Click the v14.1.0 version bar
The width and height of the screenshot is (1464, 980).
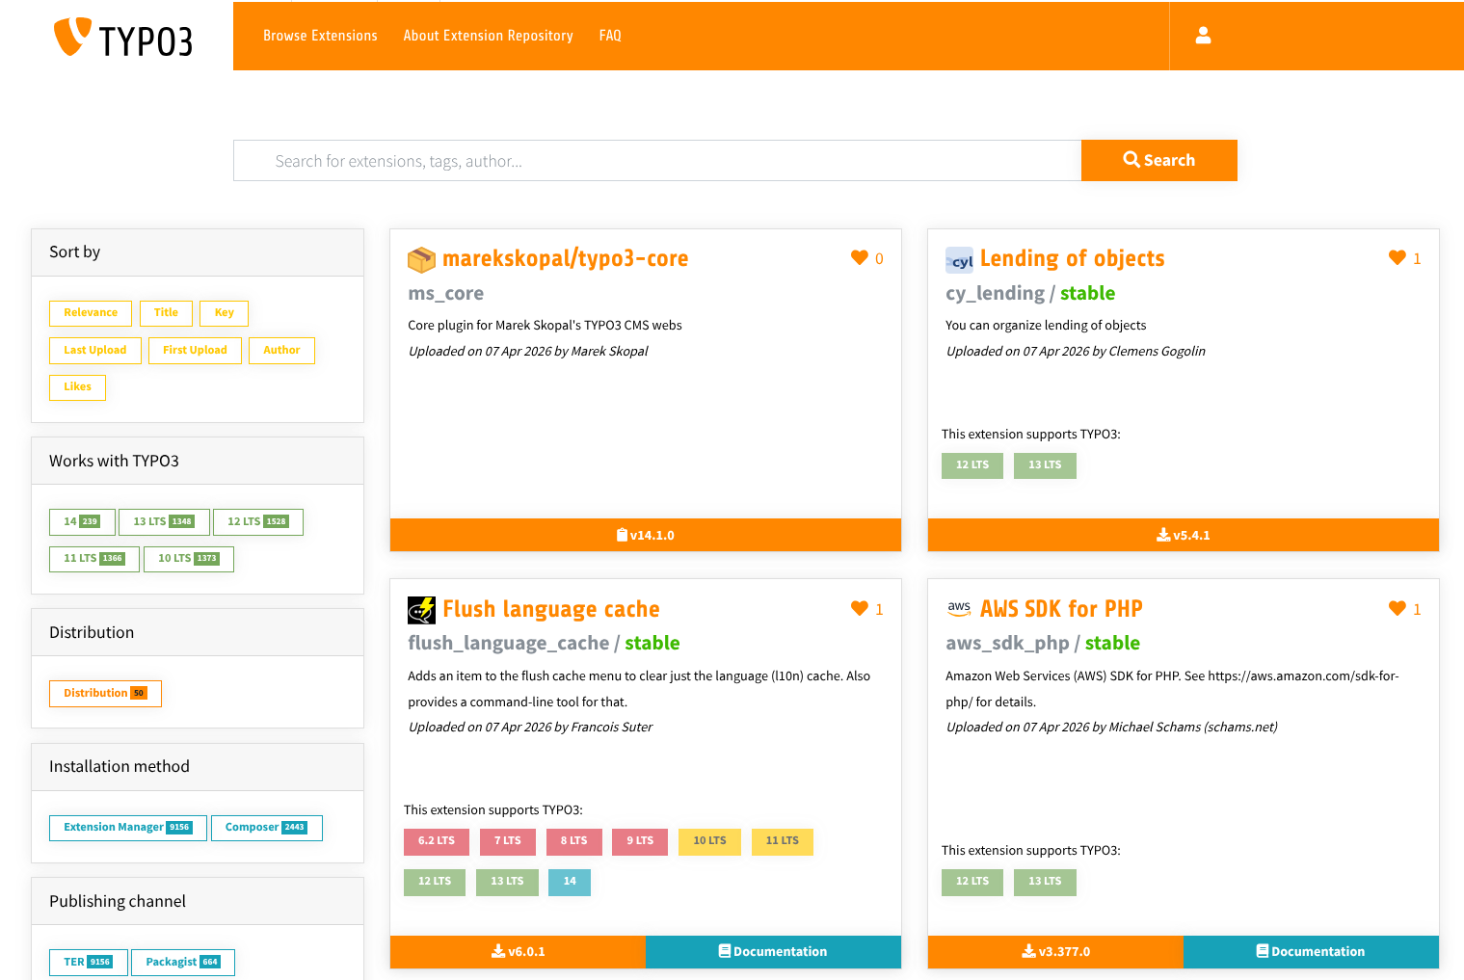[x=646, y=535]
